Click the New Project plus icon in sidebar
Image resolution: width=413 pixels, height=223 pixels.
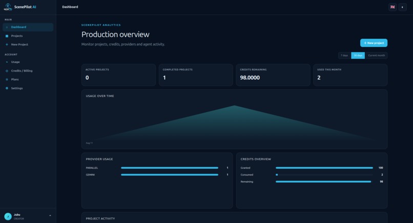coord(7,44)
